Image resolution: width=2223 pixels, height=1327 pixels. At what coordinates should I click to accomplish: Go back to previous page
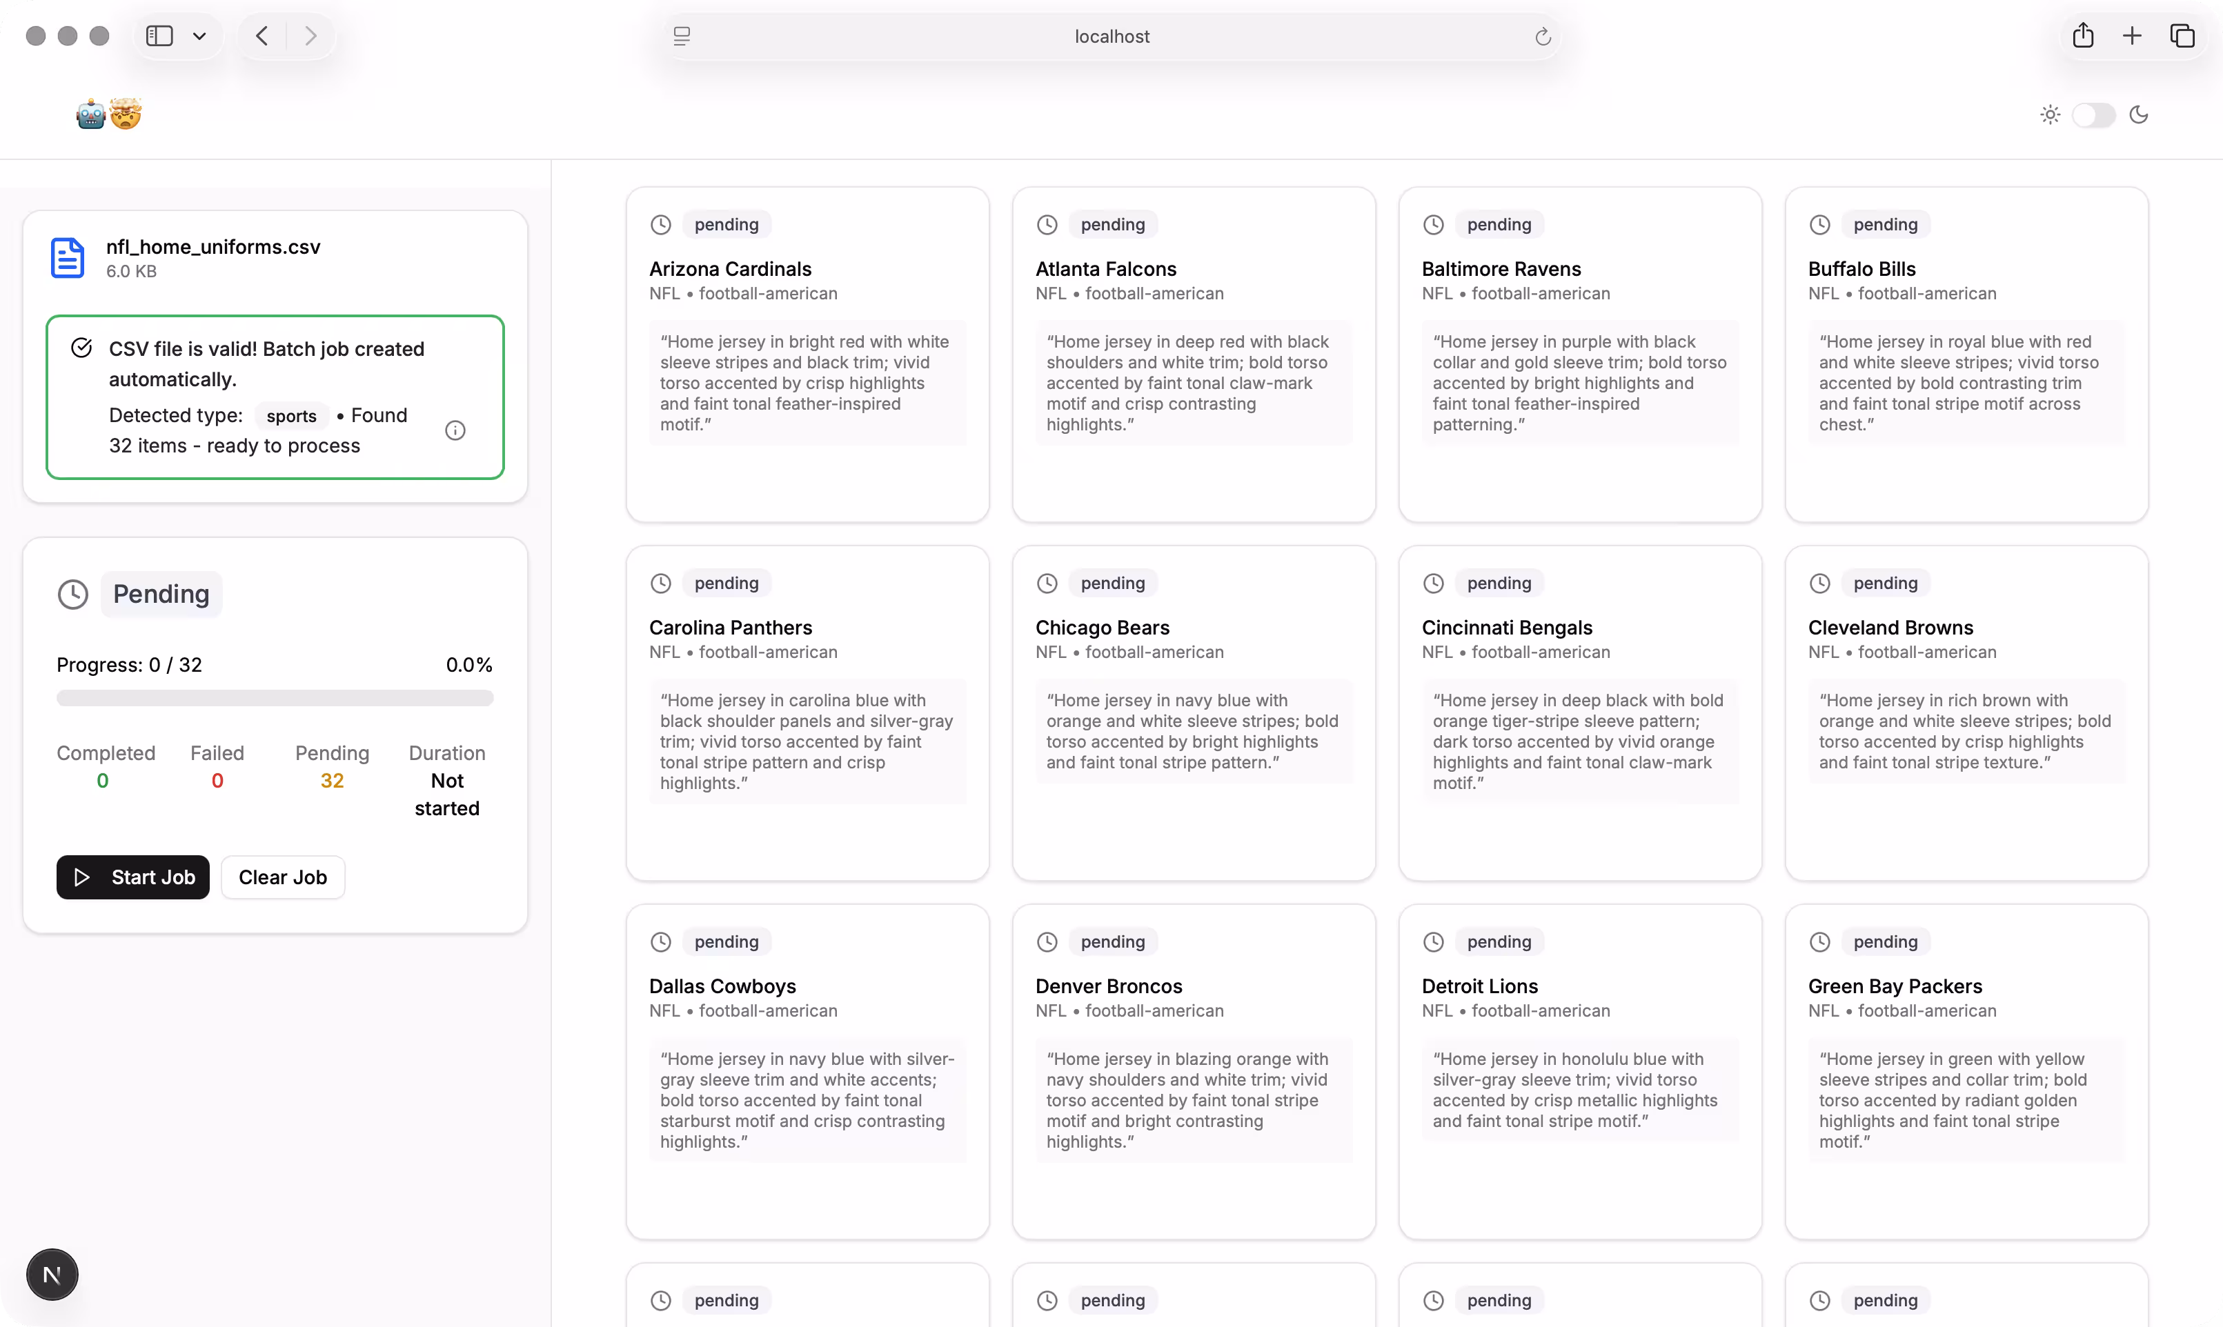click(x=262, y=36)
